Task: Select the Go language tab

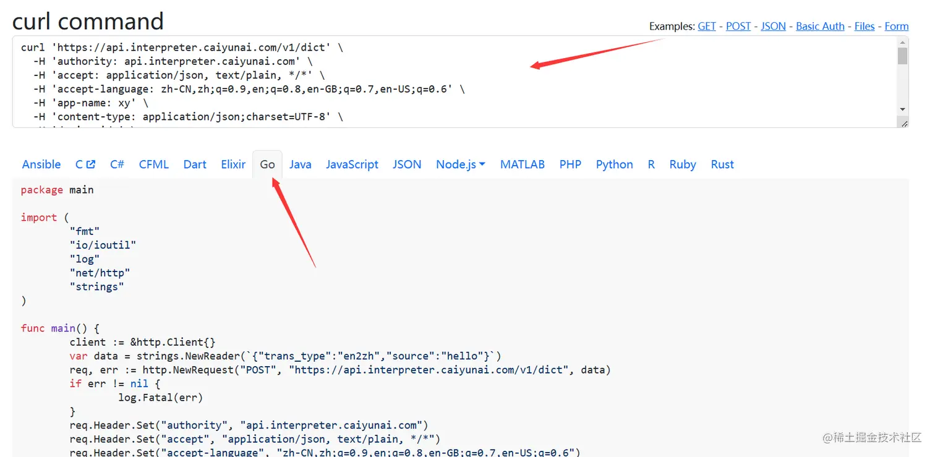Action: point(267,164)
